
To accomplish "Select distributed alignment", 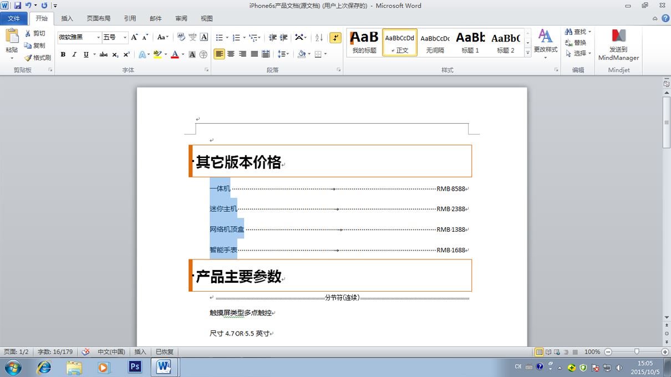I will pyautogui.click(x=266, y=54).
